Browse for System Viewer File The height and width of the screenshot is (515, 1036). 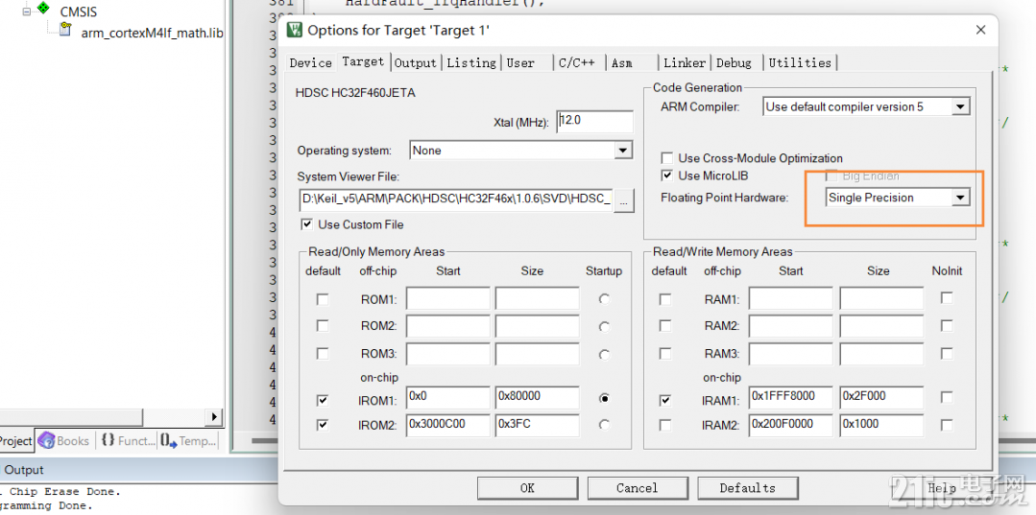(x=624, y=199)
